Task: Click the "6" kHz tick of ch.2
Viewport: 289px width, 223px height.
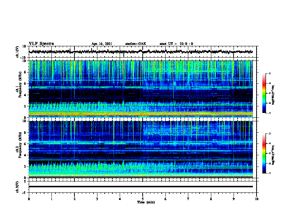Action: point(25,144)
